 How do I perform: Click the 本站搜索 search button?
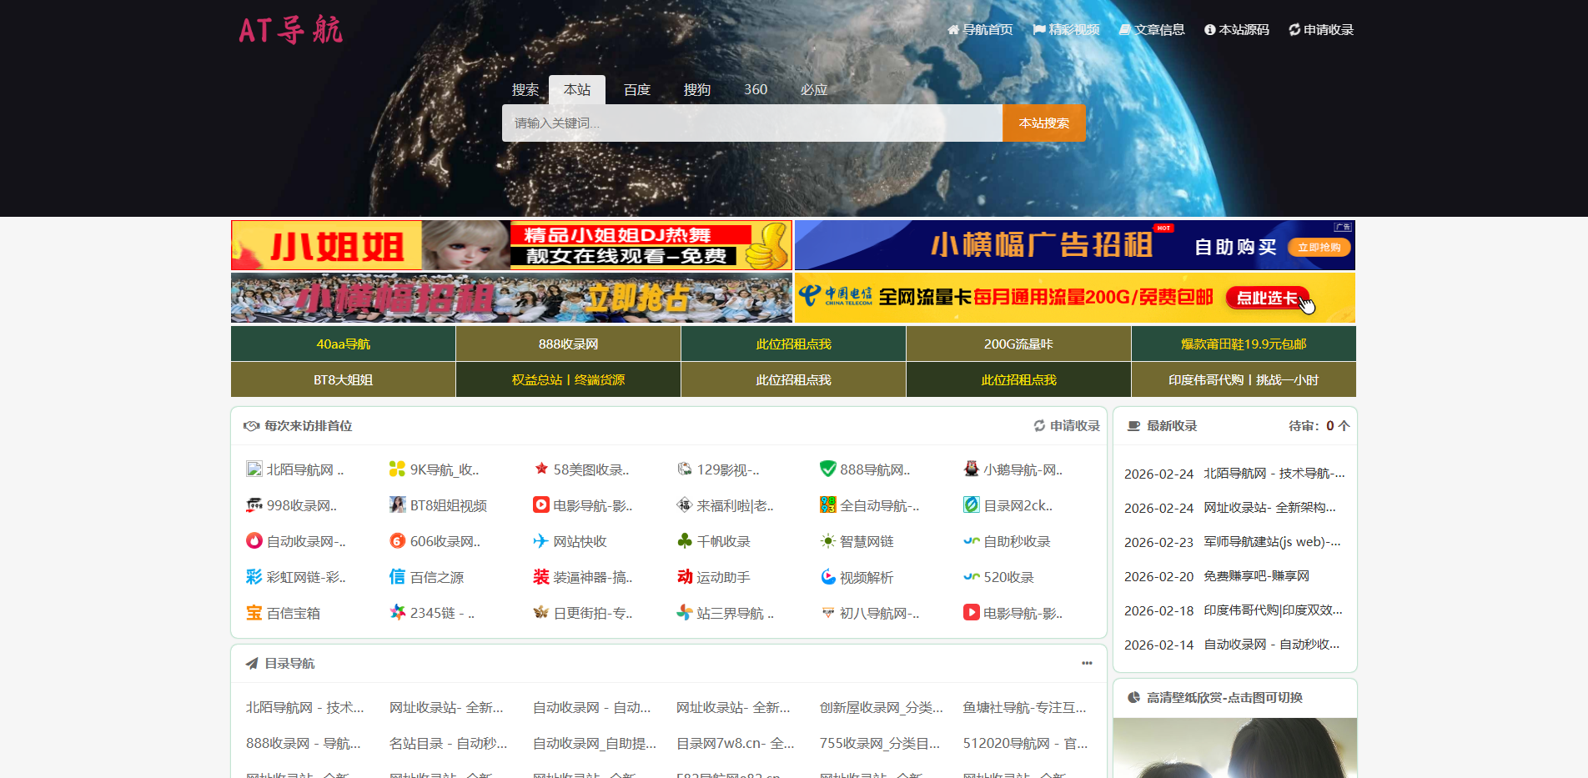[x=1043, y=123]
